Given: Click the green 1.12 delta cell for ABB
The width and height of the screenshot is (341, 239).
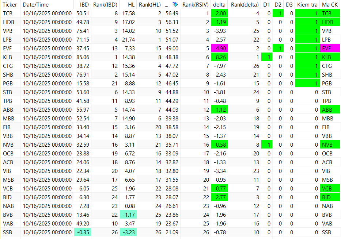Looking at the screenshot, I should tap(219, 109).
